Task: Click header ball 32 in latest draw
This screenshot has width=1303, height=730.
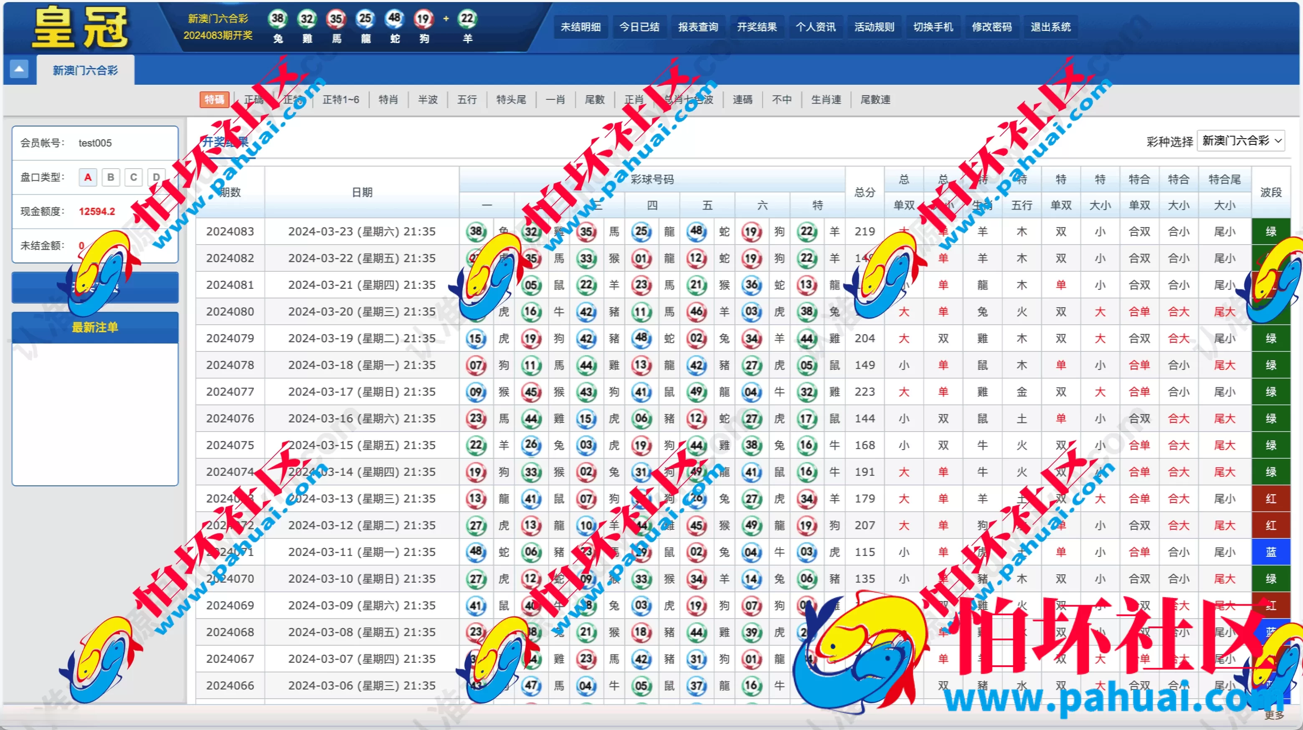Action: tap(307, 19)
